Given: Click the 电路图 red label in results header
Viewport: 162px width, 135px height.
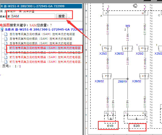Looking at the screenshot, I should (5, 25).
